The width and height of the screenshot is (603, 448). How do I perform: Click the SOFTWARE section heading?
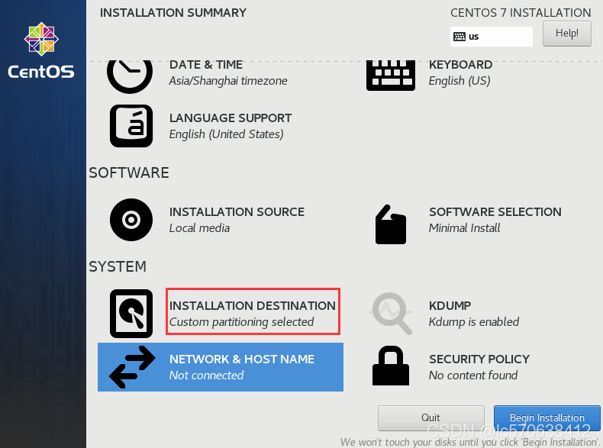129,173
